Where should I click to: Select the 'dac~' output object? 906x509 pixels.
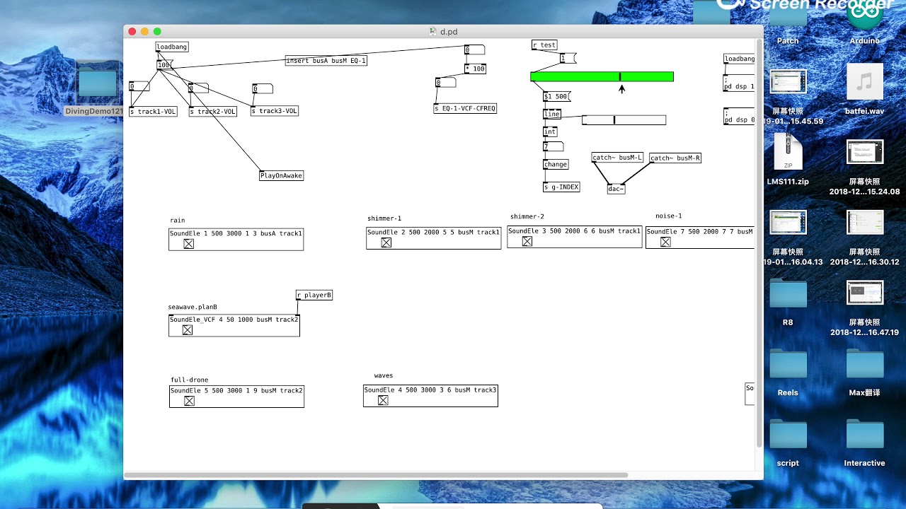[x=616, y=189]
